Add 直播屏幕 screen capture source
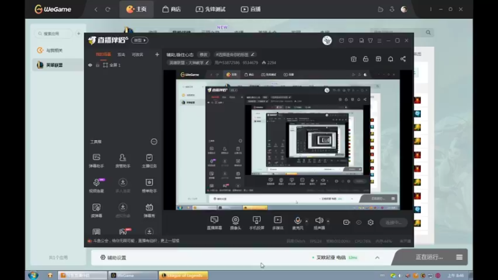Image resolution: width=498 pixels, height=280 pixels. pyautogui.click(x=214, y=223)
